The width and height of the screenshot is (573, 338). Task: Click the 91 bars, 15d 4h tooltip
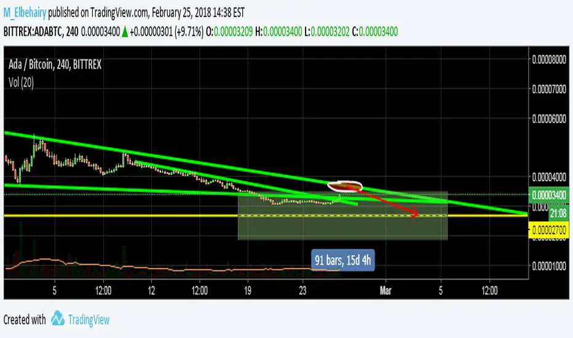tap(343, 260)
